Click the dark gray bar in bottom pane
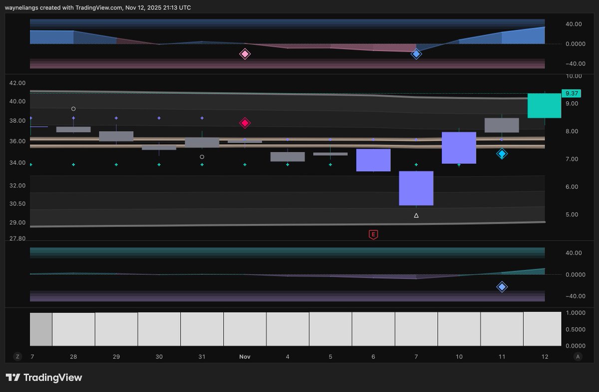599x392 pixels. [x=41, y=329]
